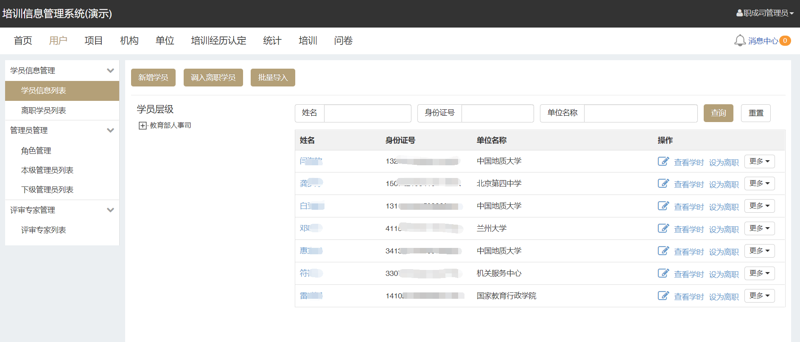Click 查看学时 for 机关服务中心 row
Viewport: 800px width, 342px height.
689,274
